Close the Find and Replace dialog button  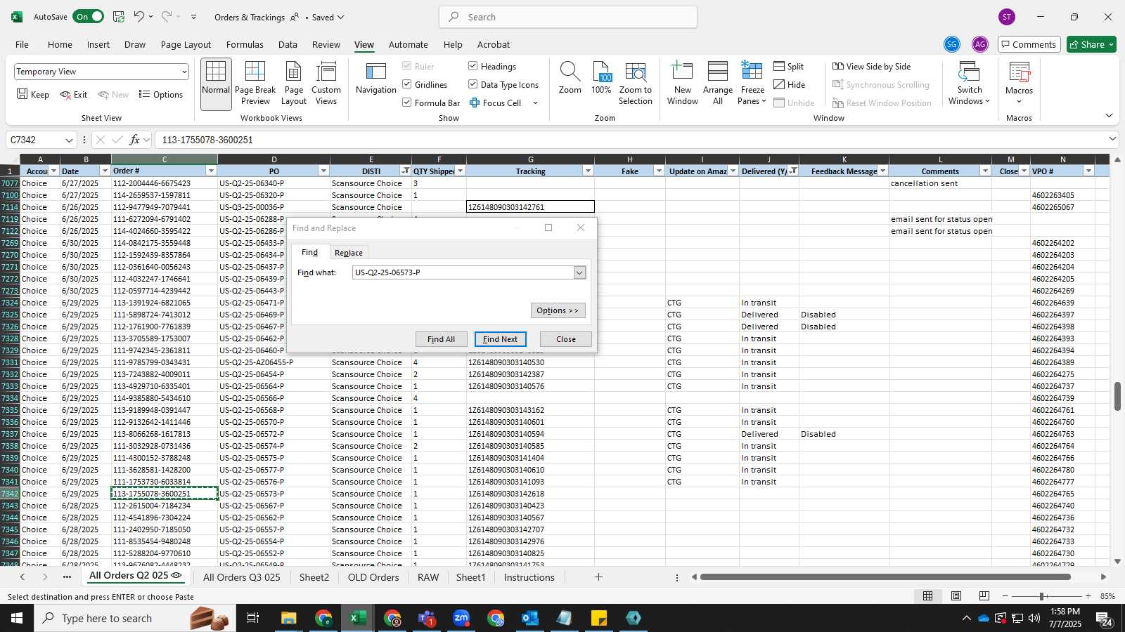coord(566,339)
